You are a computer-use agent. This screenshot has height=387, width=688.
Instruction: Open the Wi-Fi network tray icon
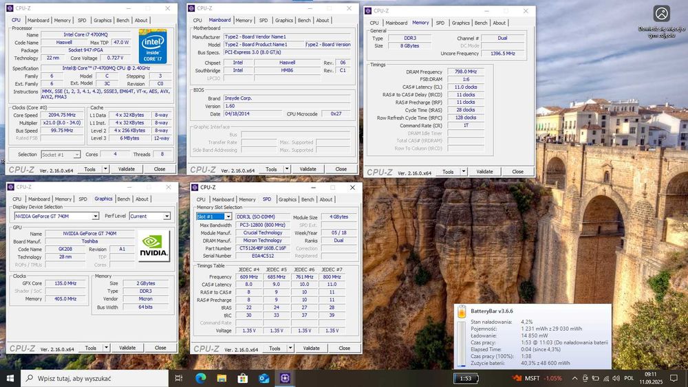606,378
